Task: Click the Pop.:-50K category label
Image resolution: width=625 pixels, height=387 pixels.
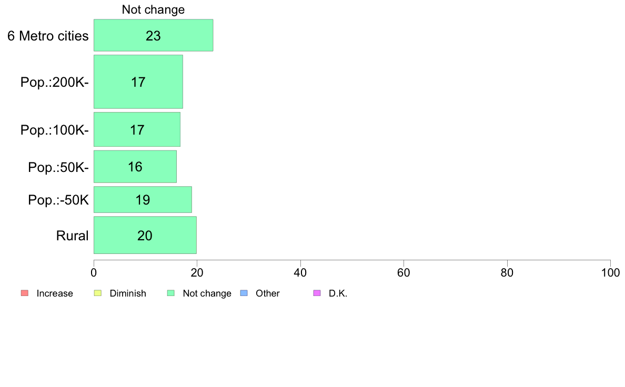Action: [58, 200]
